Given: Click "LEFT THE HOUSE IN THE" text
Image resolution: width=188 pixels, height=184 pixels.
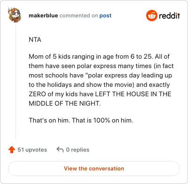Looking at the screenshot, I should click(x=133, y=94).
